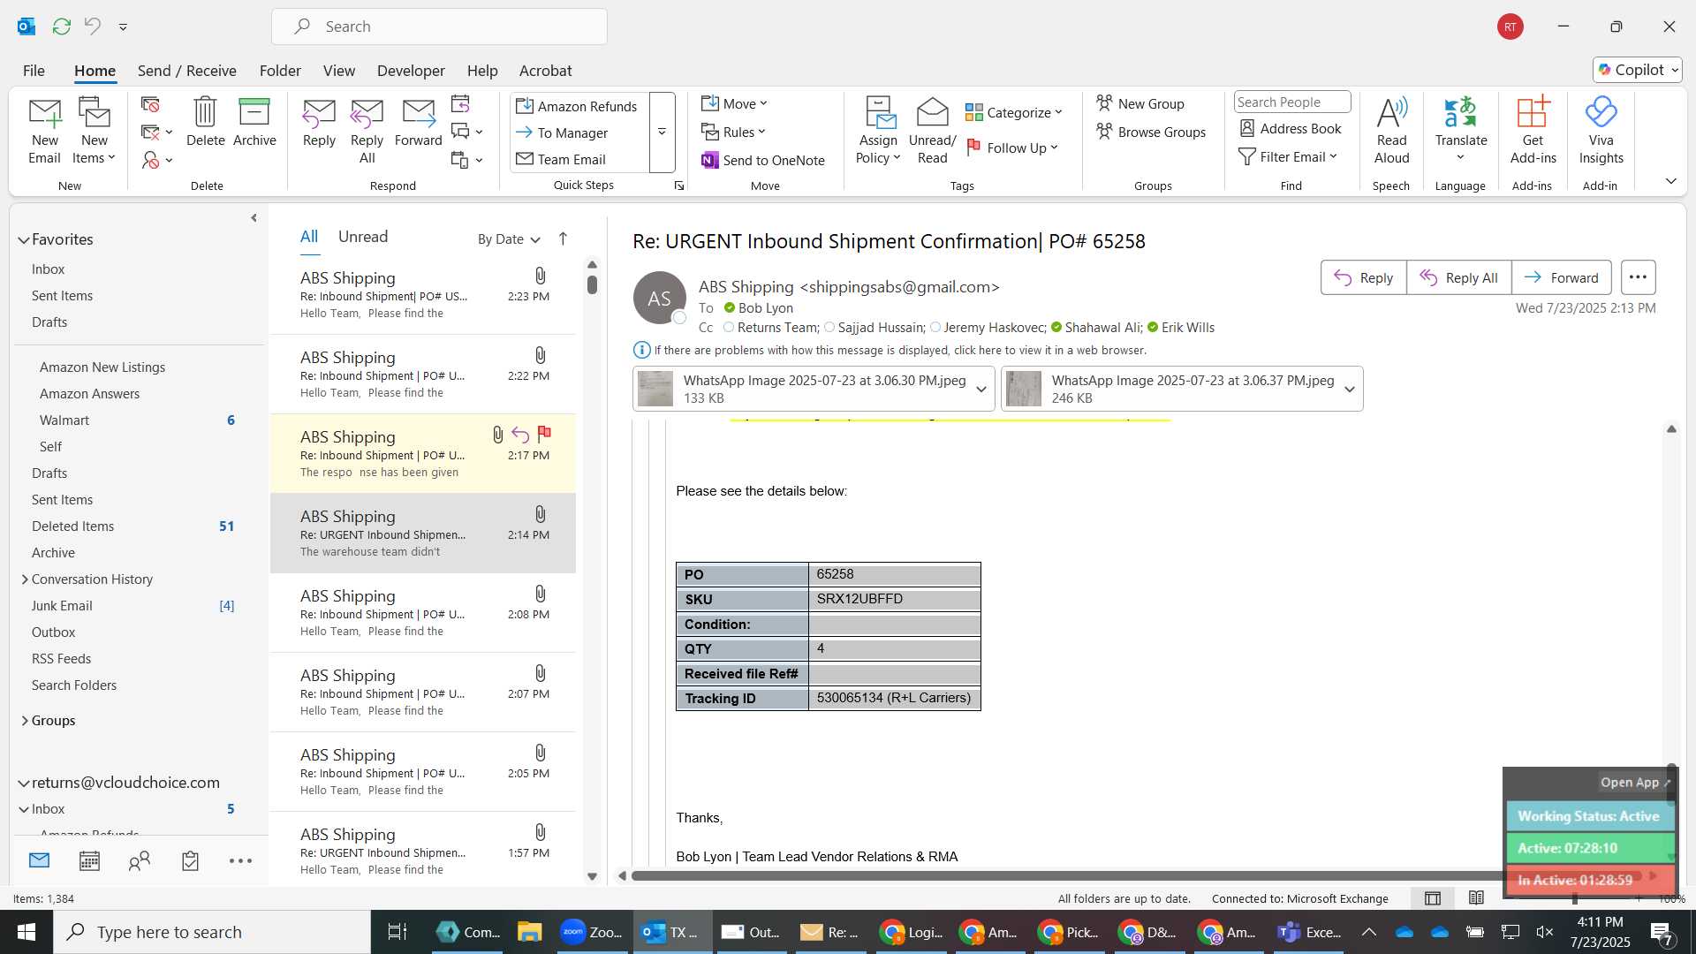This screenshot has height=954, width=1696.
Task: Click the Unread/Read envelope icon
Action: (932, 113)
